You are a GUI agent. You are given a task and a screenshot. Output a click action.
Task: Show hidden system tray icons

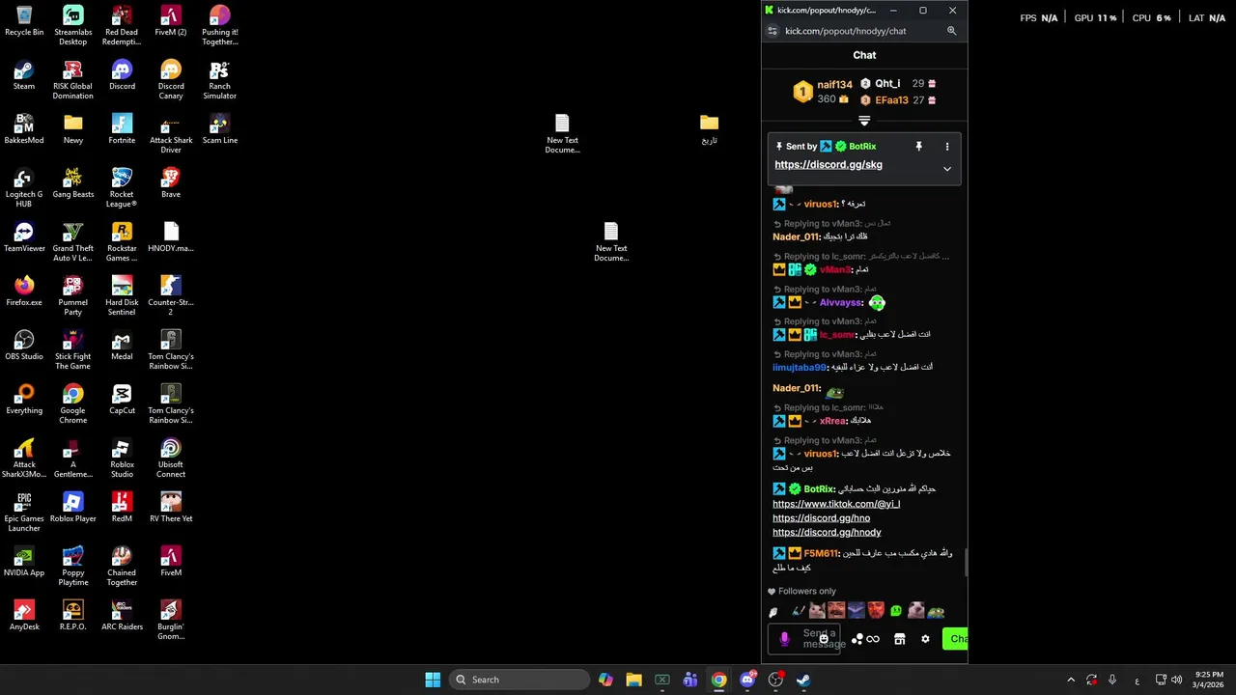pyautogui.click(x=1070, y=680)
